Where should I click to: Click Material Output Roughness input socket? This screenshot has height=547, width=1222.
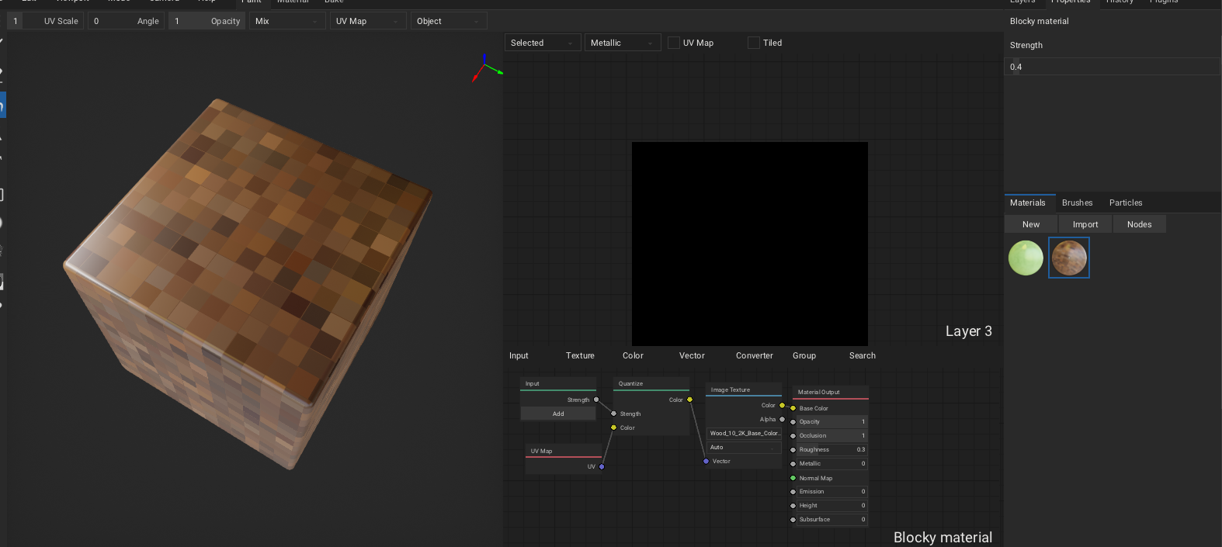[793, 450]
